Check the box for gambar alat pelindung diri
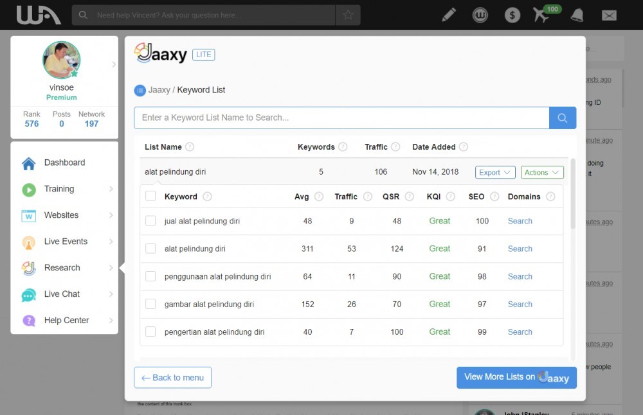The width and height of the screenshot is (643, 415). pyautogui.click(x=150, y=304)
